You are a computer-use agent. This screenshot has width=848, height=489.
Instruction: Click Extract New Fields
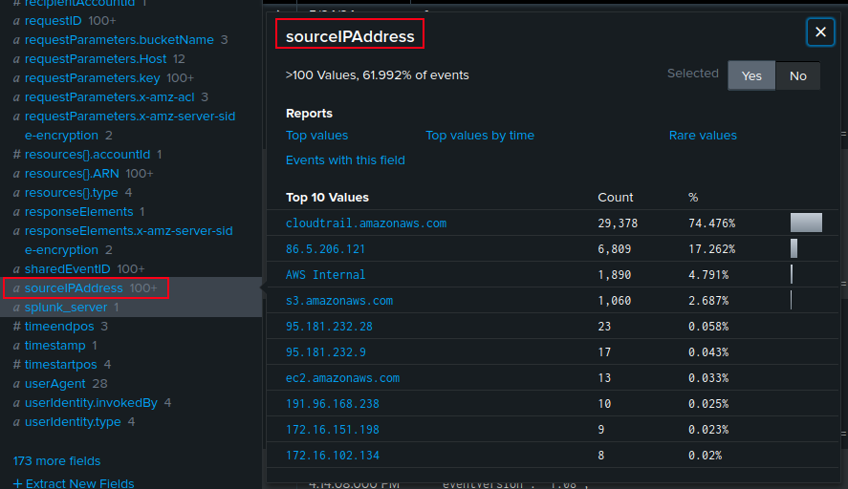74,483
